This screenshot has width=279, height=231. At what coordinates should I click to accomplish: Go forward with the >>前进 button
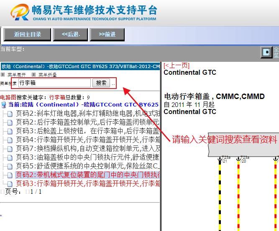(x=107, y=35)
